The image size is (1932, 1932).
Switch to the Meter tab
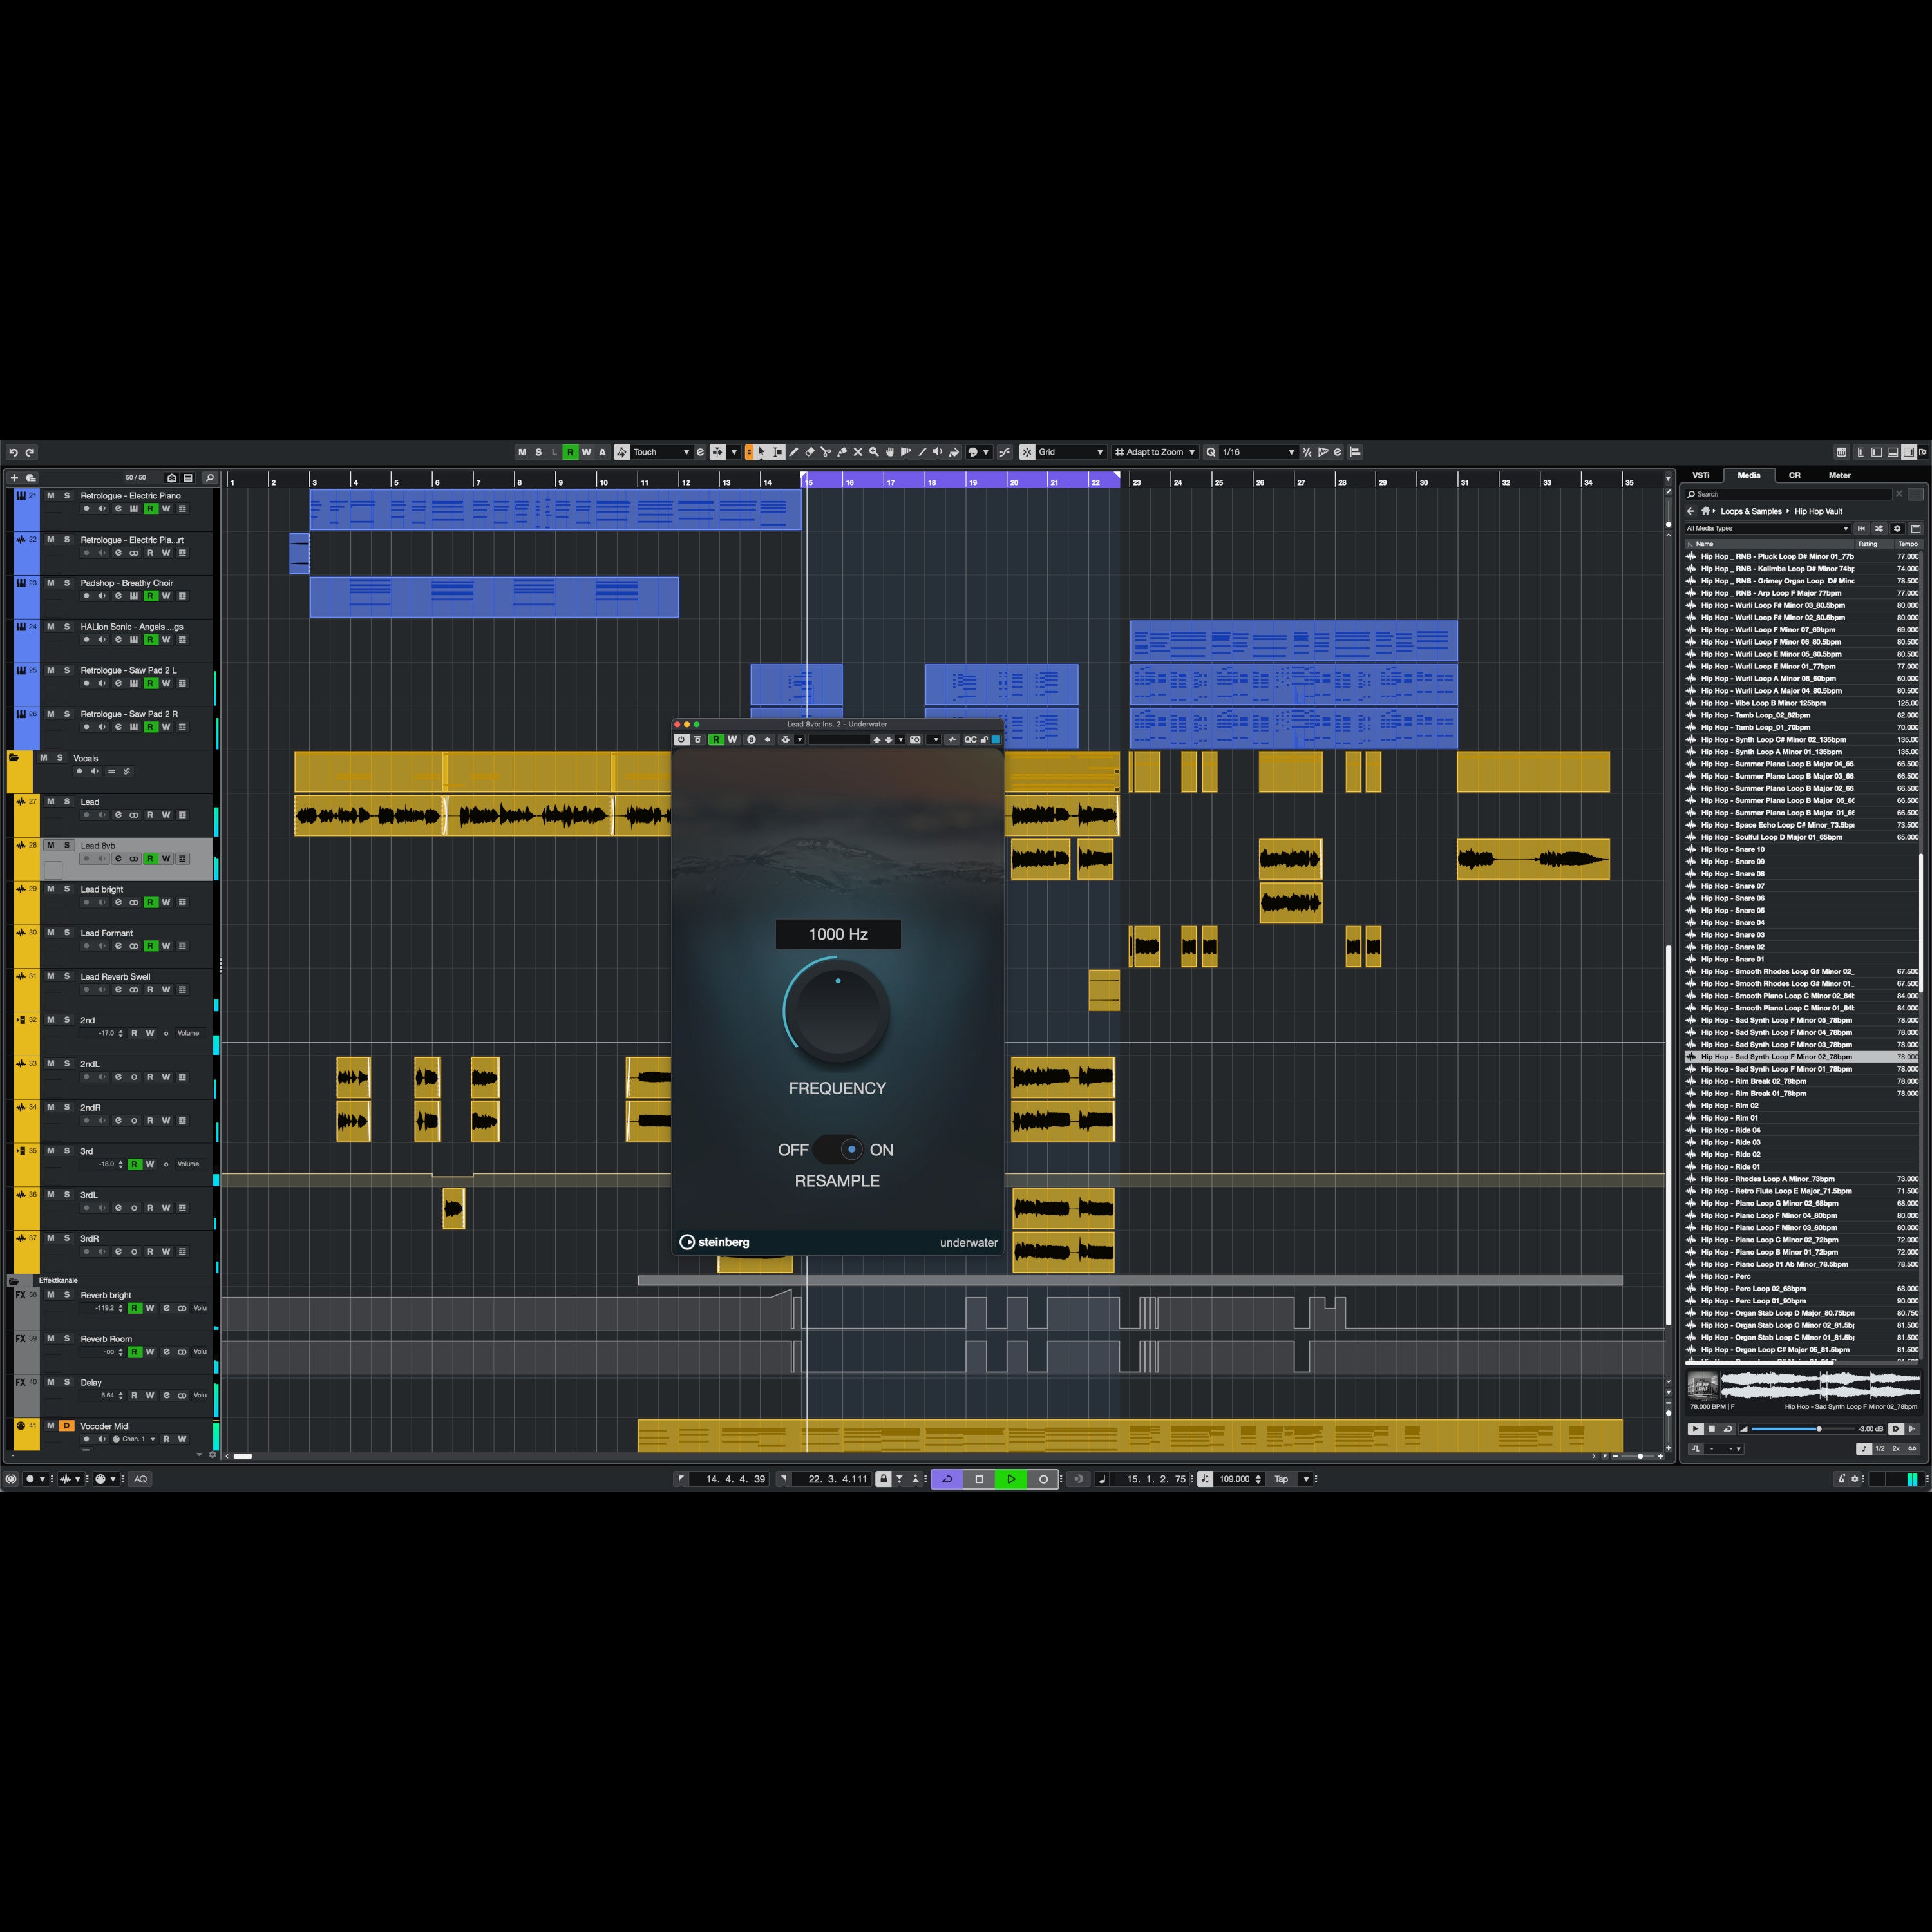point(1840,476)
